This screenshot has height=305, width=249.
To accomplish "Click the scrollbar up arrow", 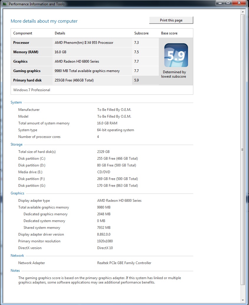I will pyautogui.click(x=243, y=12).
